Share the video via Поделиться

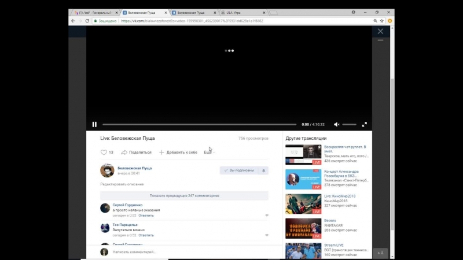(136, 152)
